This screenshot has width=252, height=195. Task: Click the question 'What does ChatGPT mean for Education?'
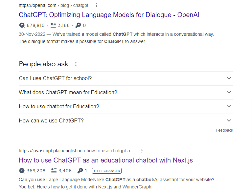click(68, 92)
